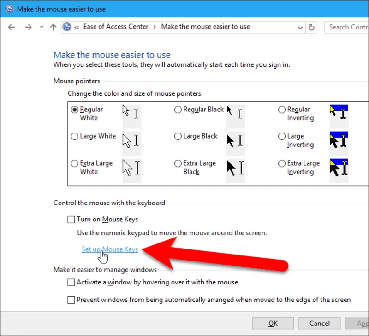Click 'Control the mouse with the keyboard' heading

tap(109, 203)
